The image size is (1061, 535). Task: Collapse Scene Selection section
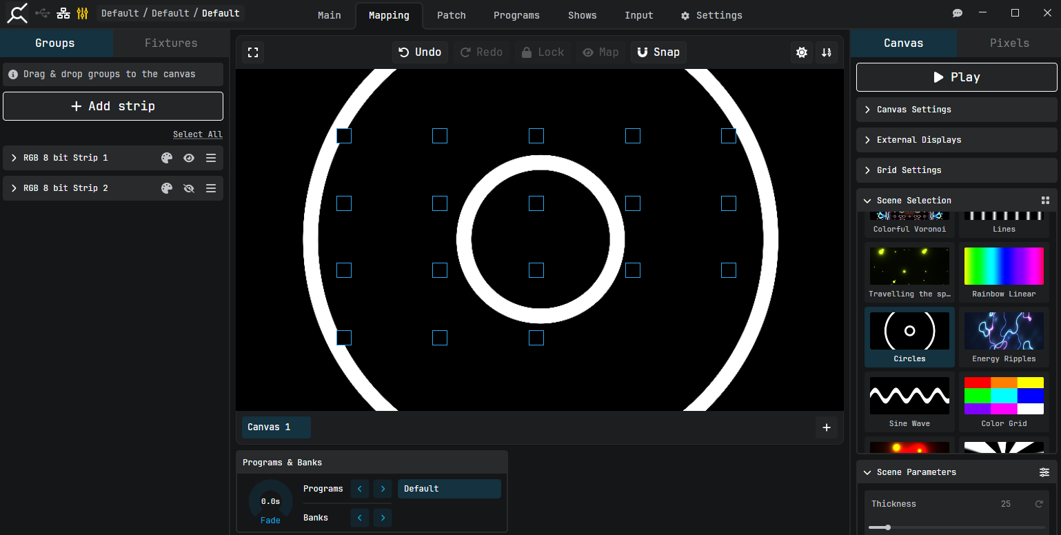coord(867,201)
